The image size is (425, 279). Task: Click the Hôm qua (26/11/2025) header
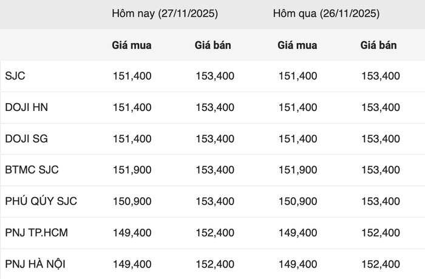(326, 14)
